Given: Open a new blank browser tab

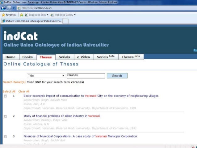Looking at the screenshot, I should 65,21.
